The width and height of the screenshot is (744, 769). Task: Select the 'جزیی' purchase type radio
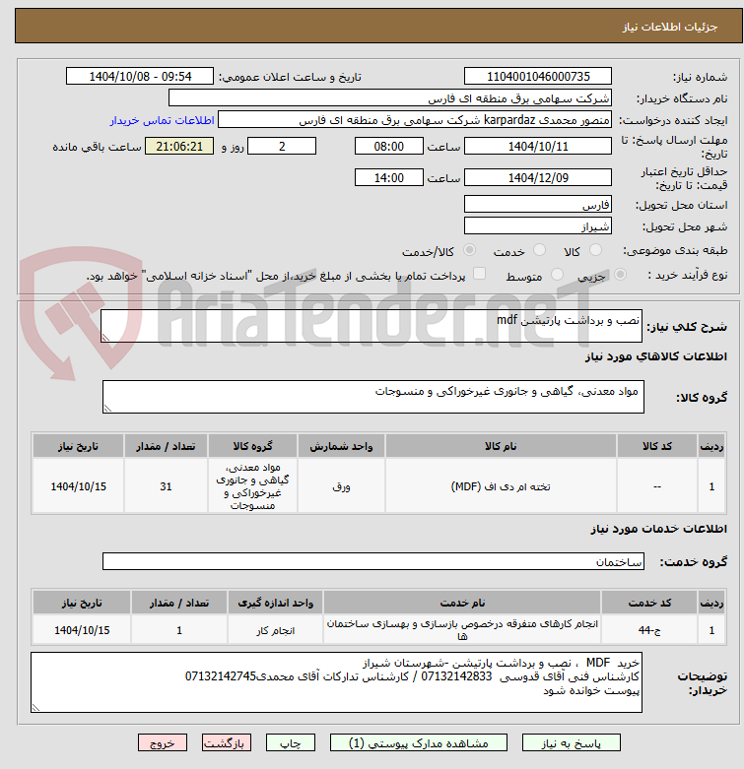(620, 275)
